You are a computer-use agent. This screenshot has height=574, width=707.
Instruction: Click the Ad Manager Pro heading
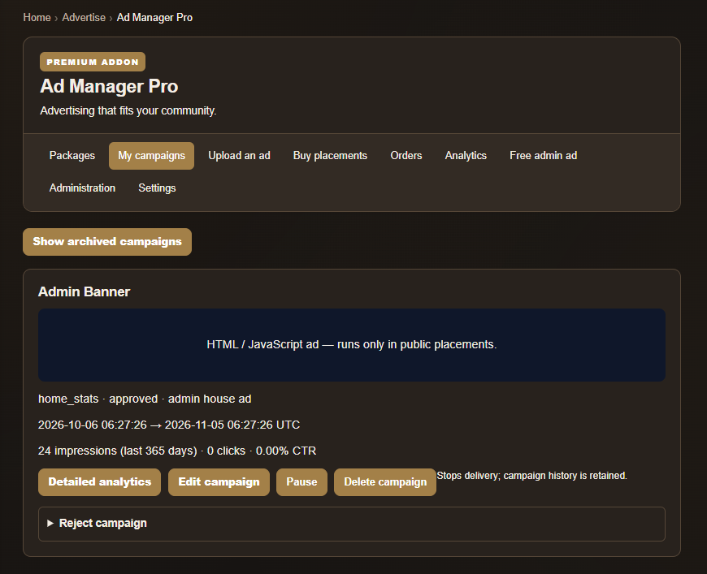(x=109, y=87)
